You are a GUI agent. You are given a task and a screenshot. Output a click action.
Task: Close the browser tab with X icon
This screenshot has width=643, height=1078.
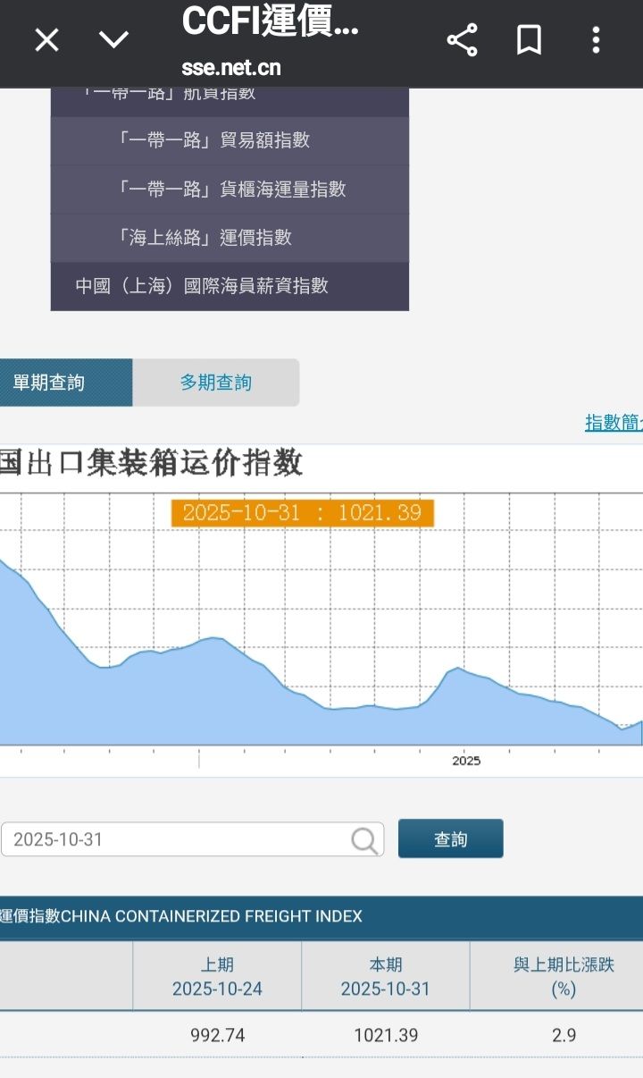(46, 40)
